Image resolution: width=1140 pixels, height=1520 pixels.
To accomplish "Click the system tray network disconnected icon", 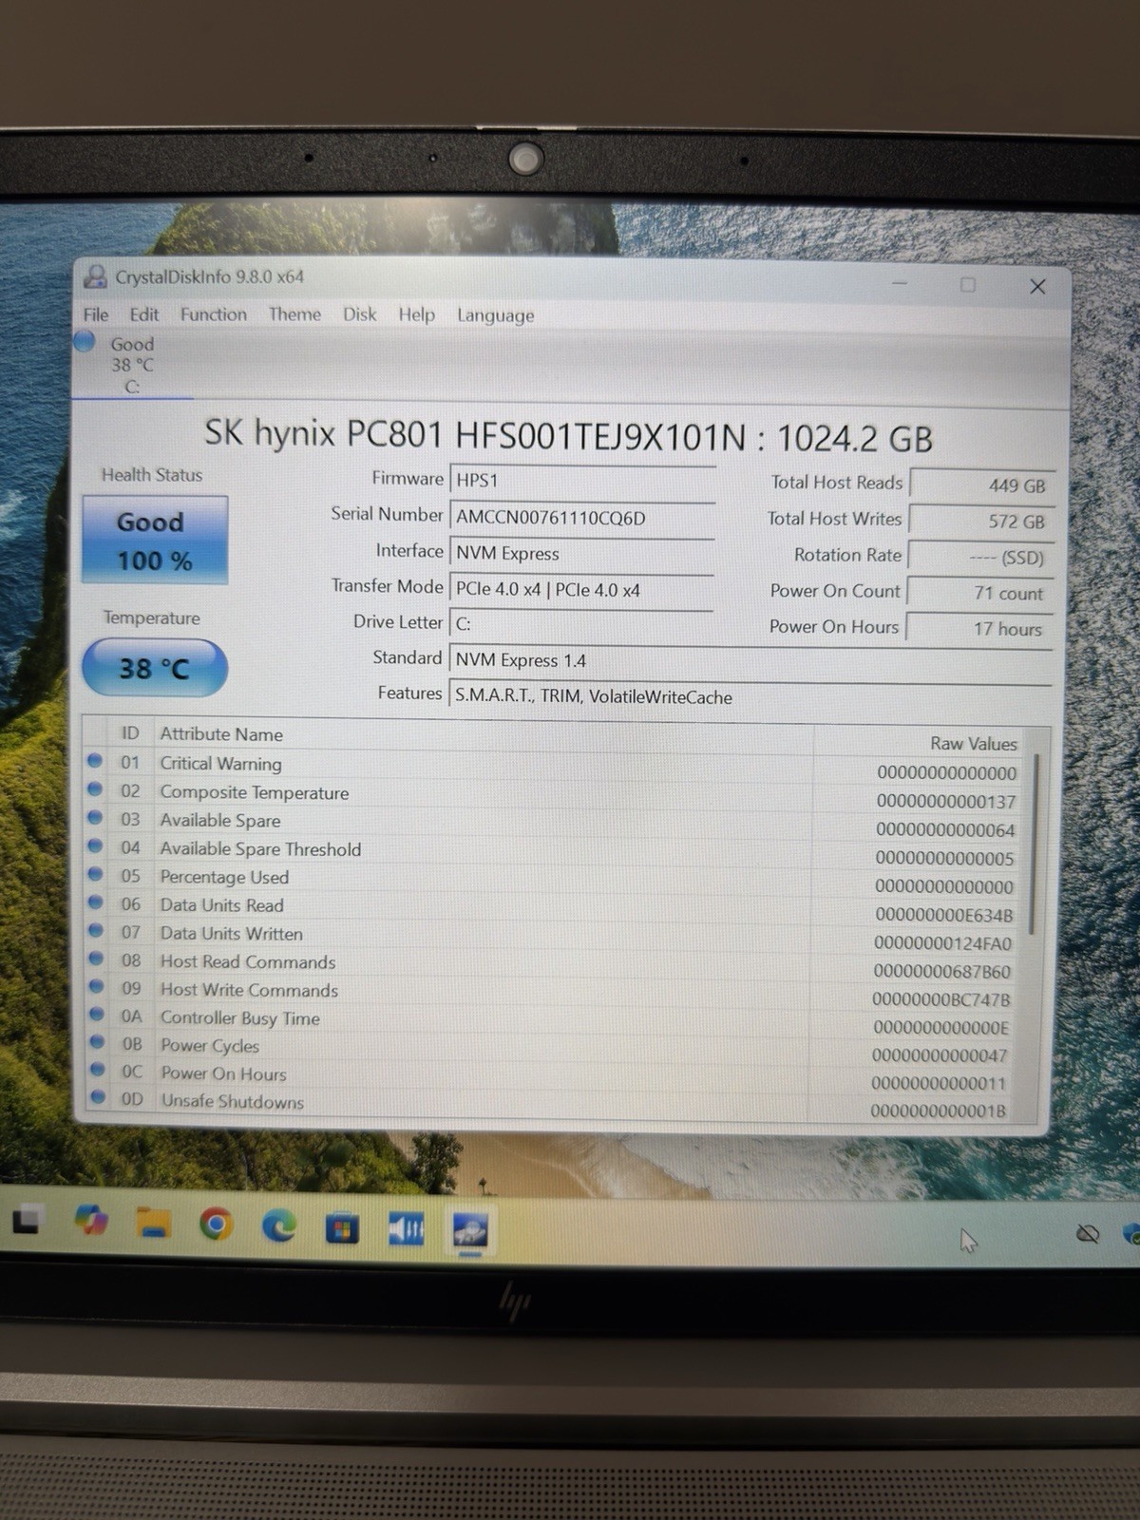I will (x=1088, y=1233).
